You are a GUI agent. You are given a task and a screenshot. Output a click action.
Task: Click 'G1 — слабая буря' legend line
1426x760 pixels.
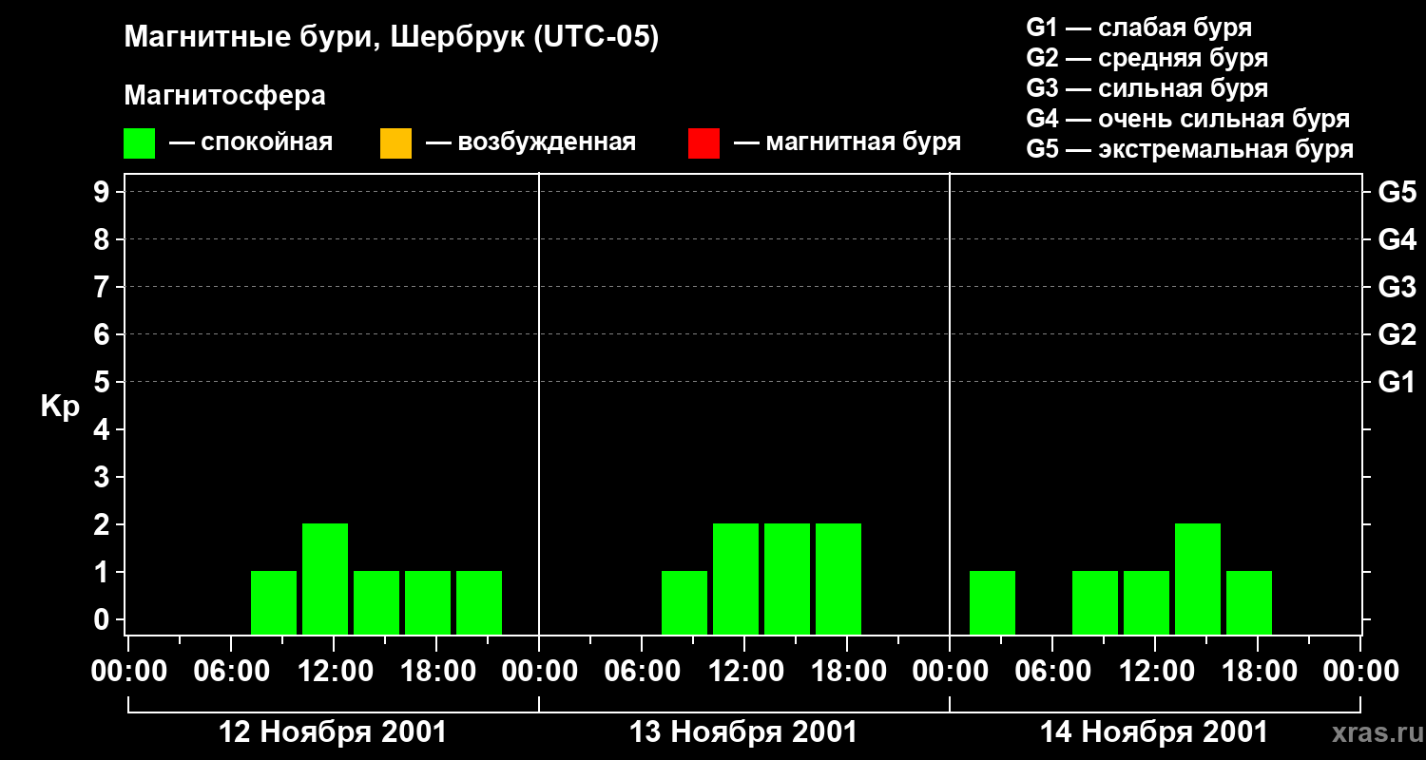(x=1139, y=28)
